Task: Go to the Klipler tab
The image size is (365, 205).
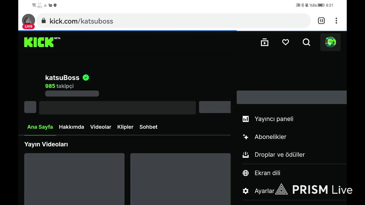Action: click(x=125, y=127)
